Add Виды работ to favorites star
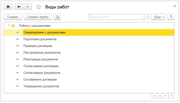 39,7
